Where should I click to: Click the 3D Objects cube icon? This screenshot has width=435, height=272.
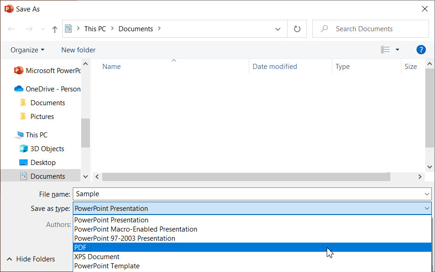coord(24,148)
